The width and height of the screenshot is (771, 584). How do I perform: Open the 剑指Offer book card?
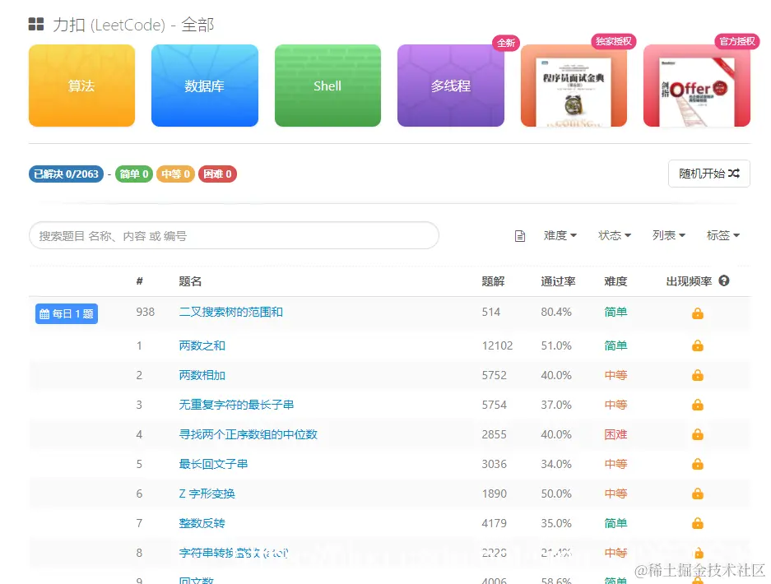point(697,86)
